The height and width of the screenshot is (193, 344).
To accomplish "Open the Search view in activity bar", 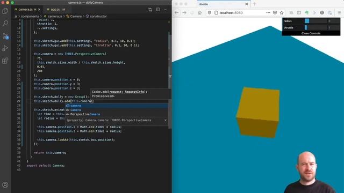I will coord(5,23).
